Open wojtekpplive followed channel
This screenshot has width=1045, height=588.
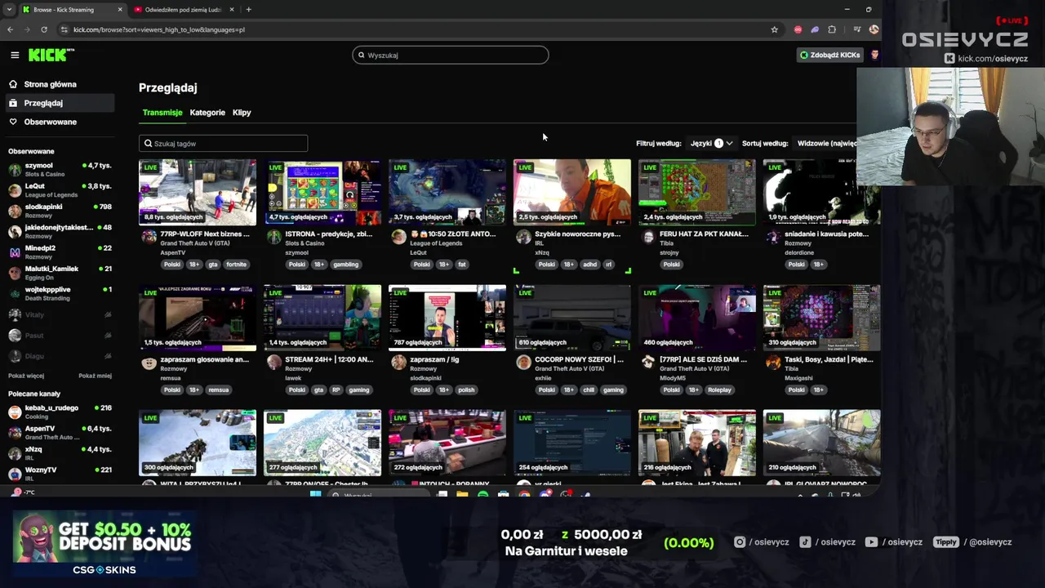(x=59, y=293)
